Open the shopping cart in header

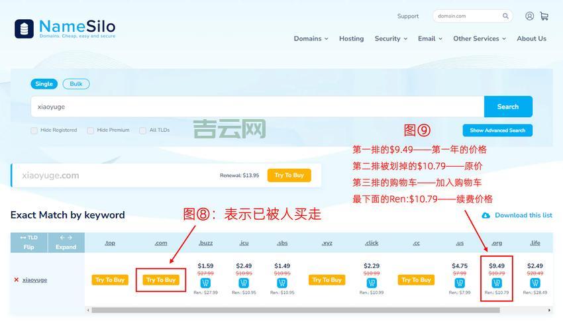coord(544,16)
